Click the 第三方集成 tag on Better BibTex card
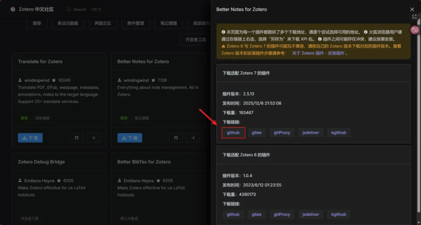 129,218
